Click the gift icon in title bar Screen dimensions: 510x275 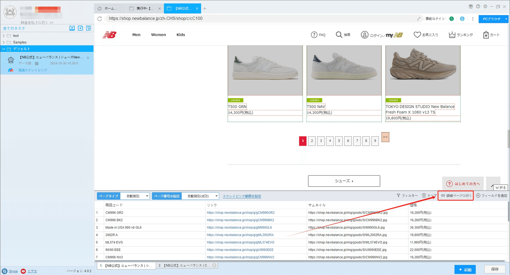[471, 6]
